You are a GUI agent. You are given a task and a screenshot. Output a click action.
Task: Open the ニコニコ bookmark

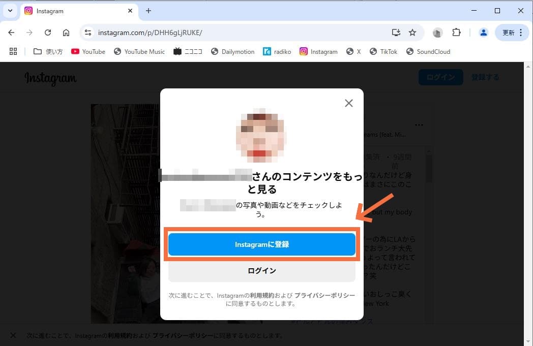188,52
